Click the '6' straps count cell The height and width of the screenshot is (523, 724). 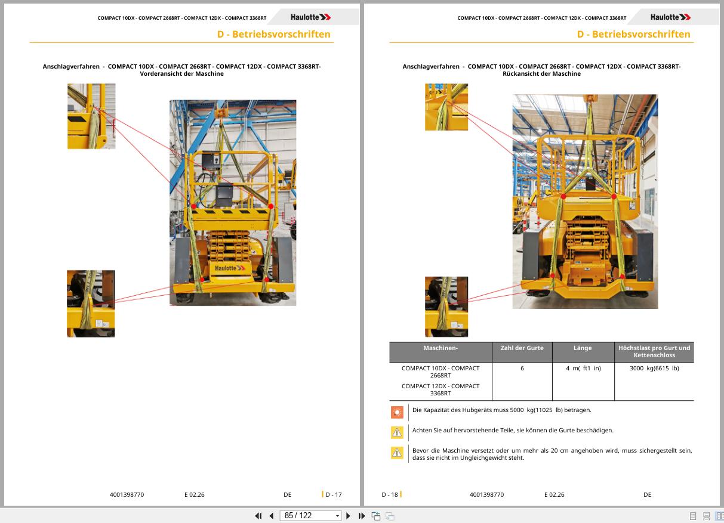pyautogui.click(x=522, y=369)
